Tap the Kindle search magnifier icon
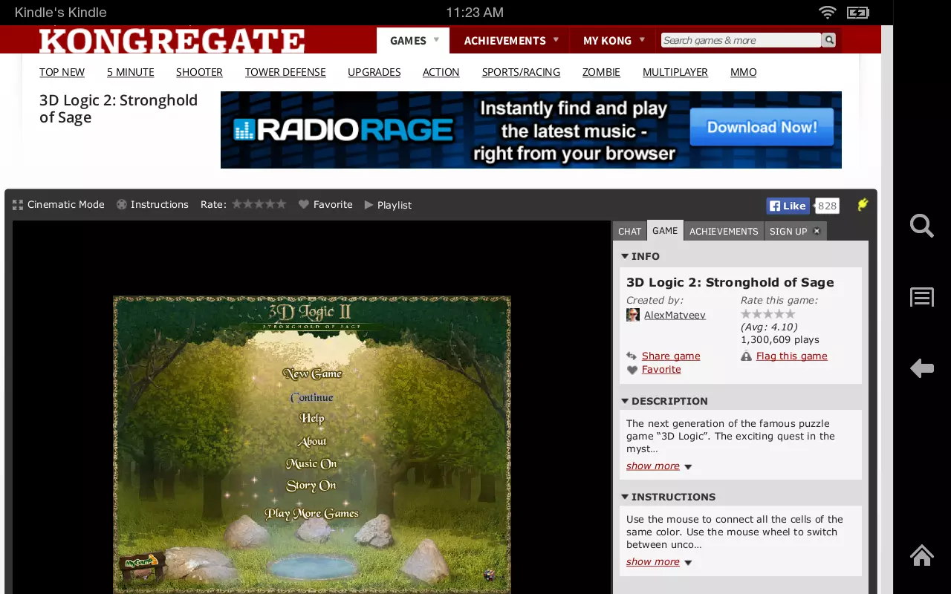Image resolution: width=951 pixels, height=594 pixels. 921,226
